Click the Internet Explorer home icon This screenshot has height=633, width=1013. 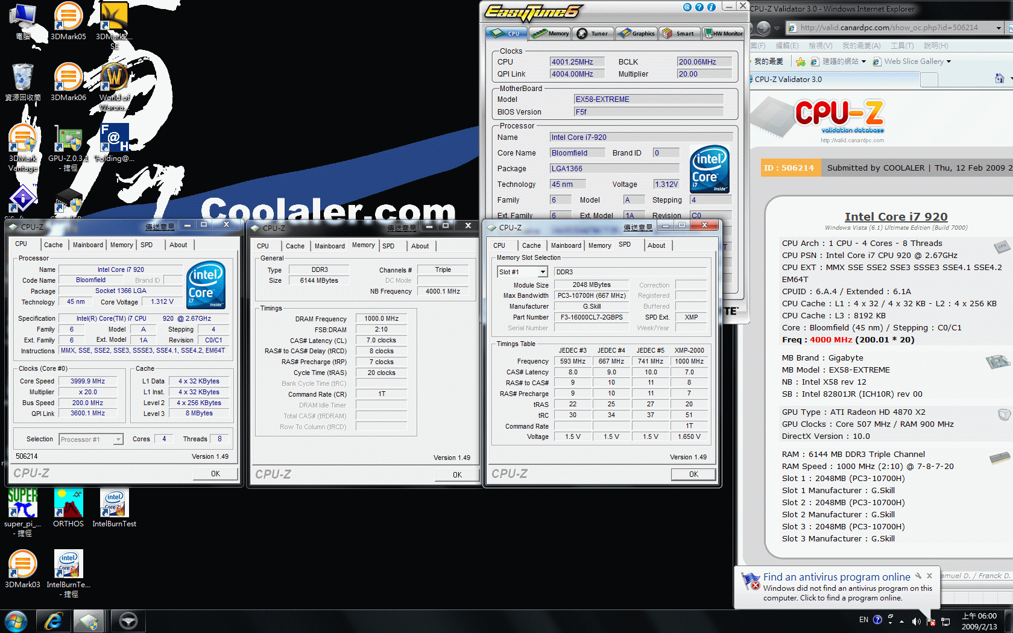pos(999,79)
